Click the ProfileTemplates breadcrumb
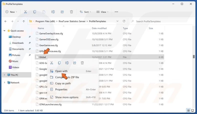 [98, 21]
